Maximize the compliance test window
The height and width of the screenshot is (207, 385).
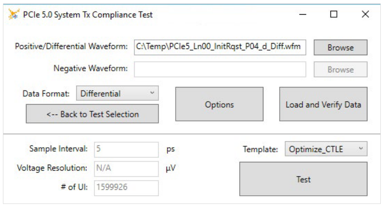(334, 15)
